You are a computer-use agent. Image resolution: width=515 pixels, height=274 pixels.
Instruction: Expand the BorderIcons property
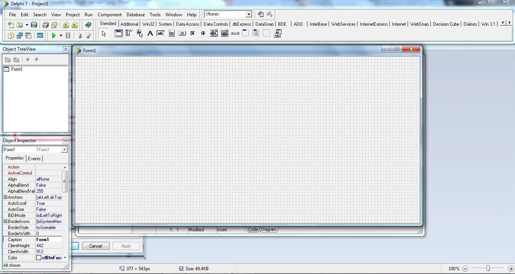tap(5, 221)
